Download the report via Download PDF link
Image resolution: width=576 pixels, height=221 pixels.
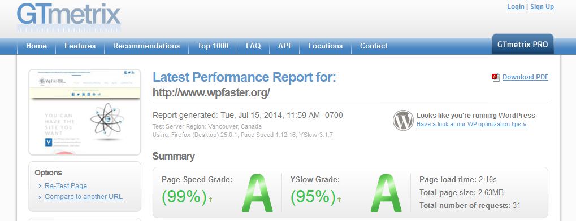click(525, 77)
